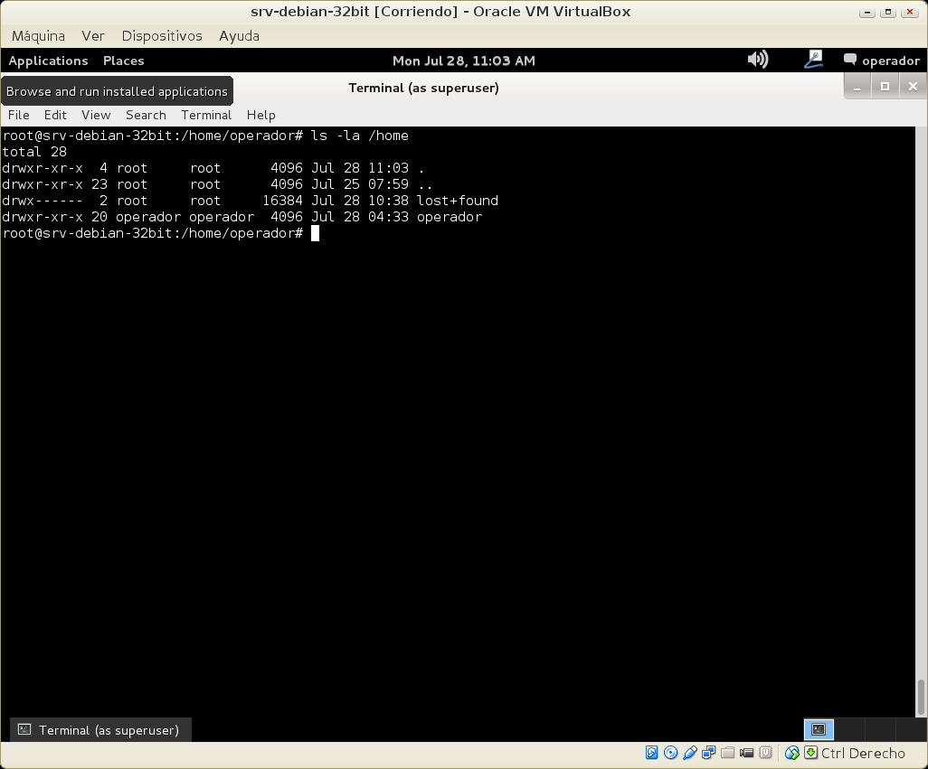Screen dimensions: 928x769
Task: Open the shared folders status icon
Action: click(x=728, y=753)
